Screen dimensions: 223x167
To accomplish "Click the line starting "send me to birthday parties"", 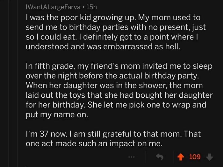I will coord(116,27).
